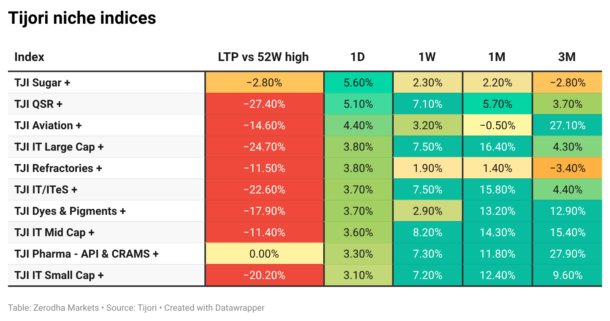Open the Created with Datawrapper link
This screenshot has height=321, width=610.
click(x=214, y=308)
